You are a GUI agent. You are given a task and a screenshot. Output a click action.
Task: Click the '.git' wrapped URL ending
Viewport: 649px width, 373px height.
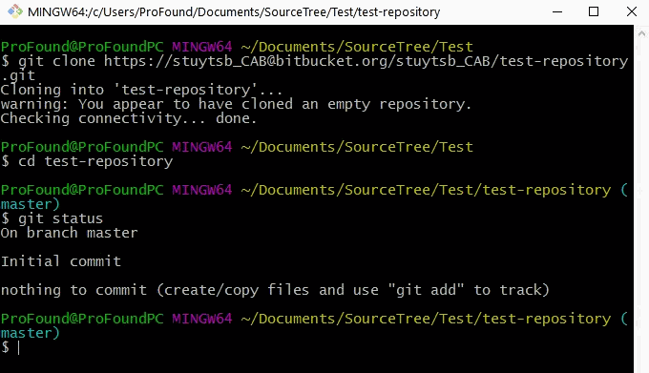pyautogui.click(x=18, y=75)
